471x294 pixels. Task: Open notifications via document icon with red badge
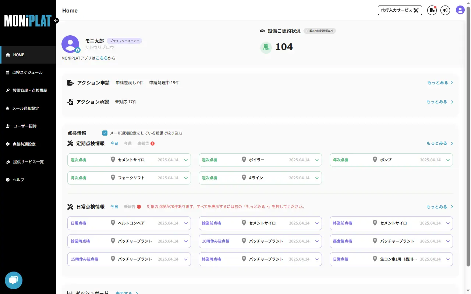(431, 10)
